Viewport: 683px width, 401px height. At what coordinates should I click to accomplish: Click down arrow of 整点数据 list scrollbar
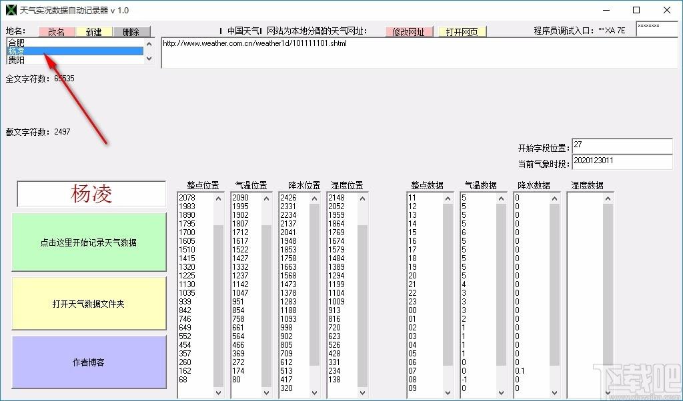[448, 392]
